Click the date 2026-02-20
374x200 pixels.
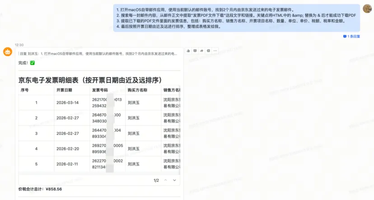[67, 149]
